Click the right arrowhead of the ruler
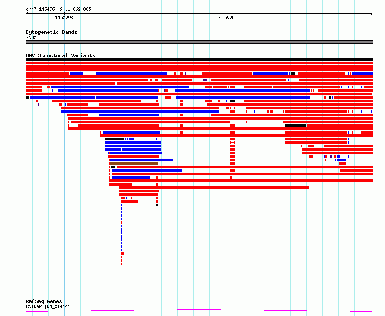The image size is (385, 316). 372,14
